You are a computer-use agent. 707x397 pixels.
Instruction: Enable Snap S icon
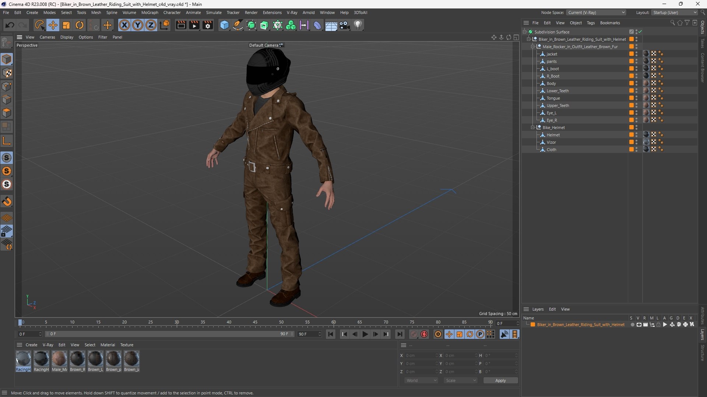[7, 158]
